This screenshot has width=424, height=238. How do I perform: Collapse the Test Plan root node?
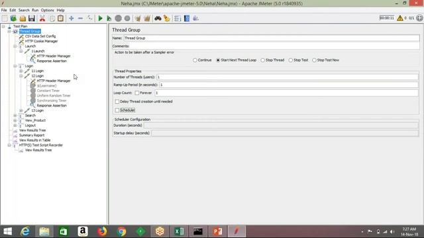(x=3, y=26)
